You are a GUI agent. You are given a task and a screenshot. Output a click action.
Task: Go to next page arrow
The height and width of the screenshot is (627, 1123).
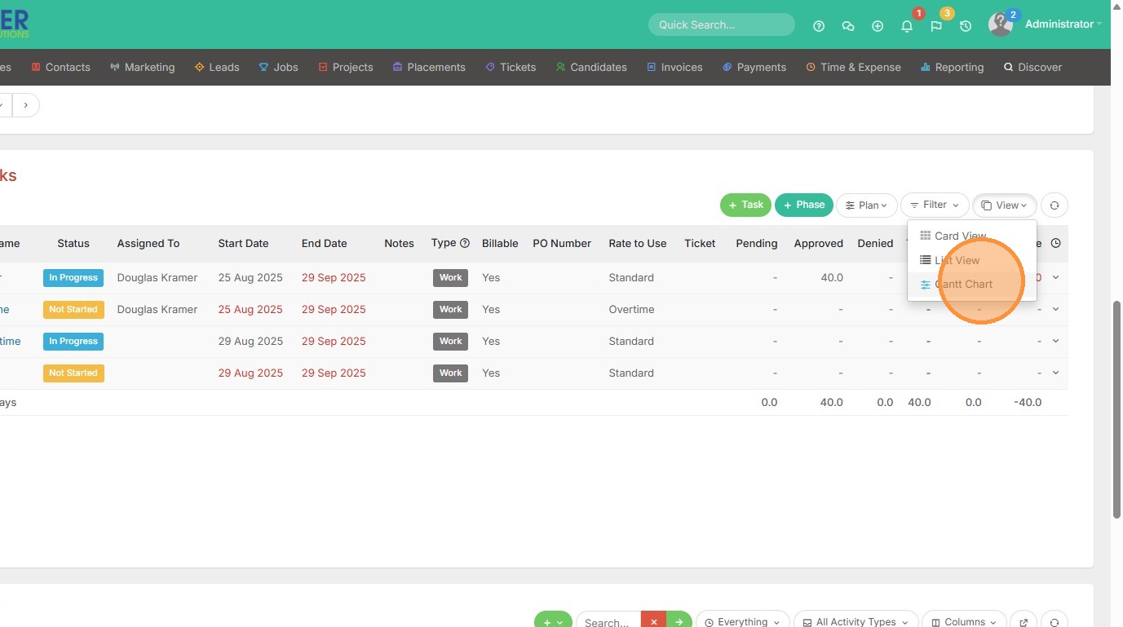pos(26,105)
